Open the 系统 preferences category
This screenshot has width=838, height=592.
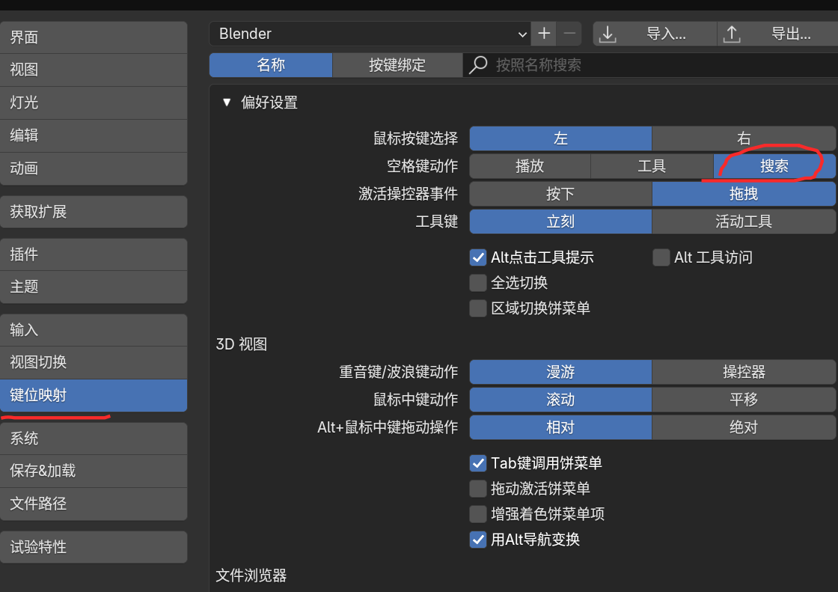[94, 439]
